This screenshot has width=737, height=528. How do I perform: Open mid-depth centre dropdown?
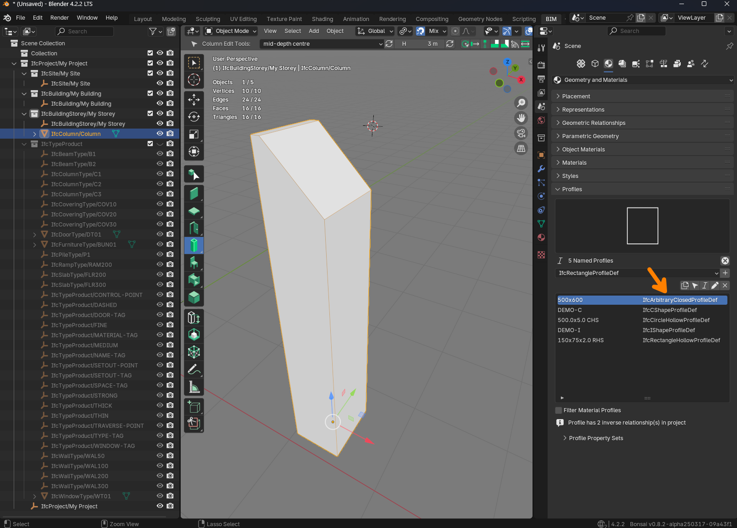(322, 44)
